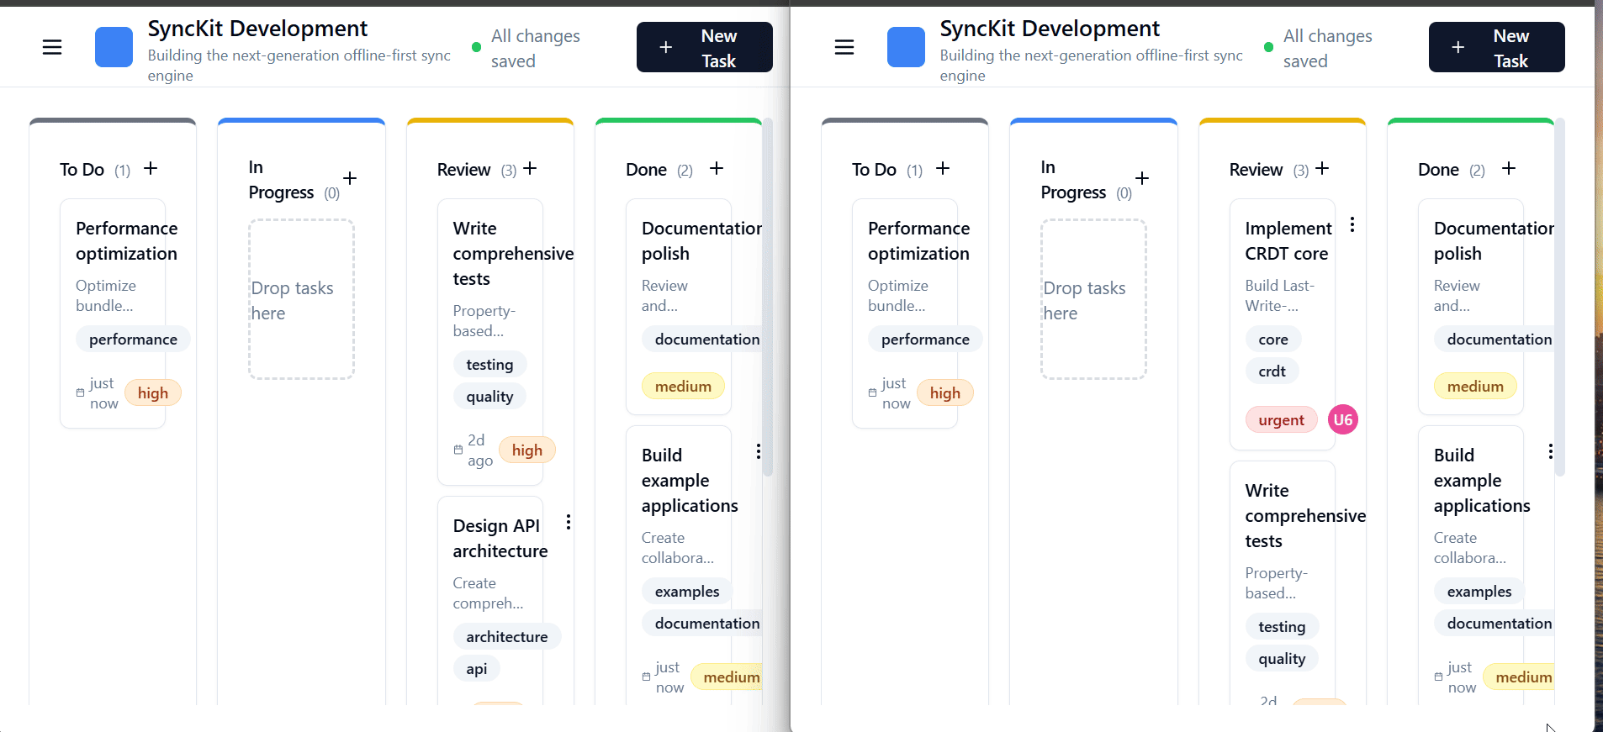Open hamburger menu in right window
This screenshot has height=732, width=1603.
(844, 48)
